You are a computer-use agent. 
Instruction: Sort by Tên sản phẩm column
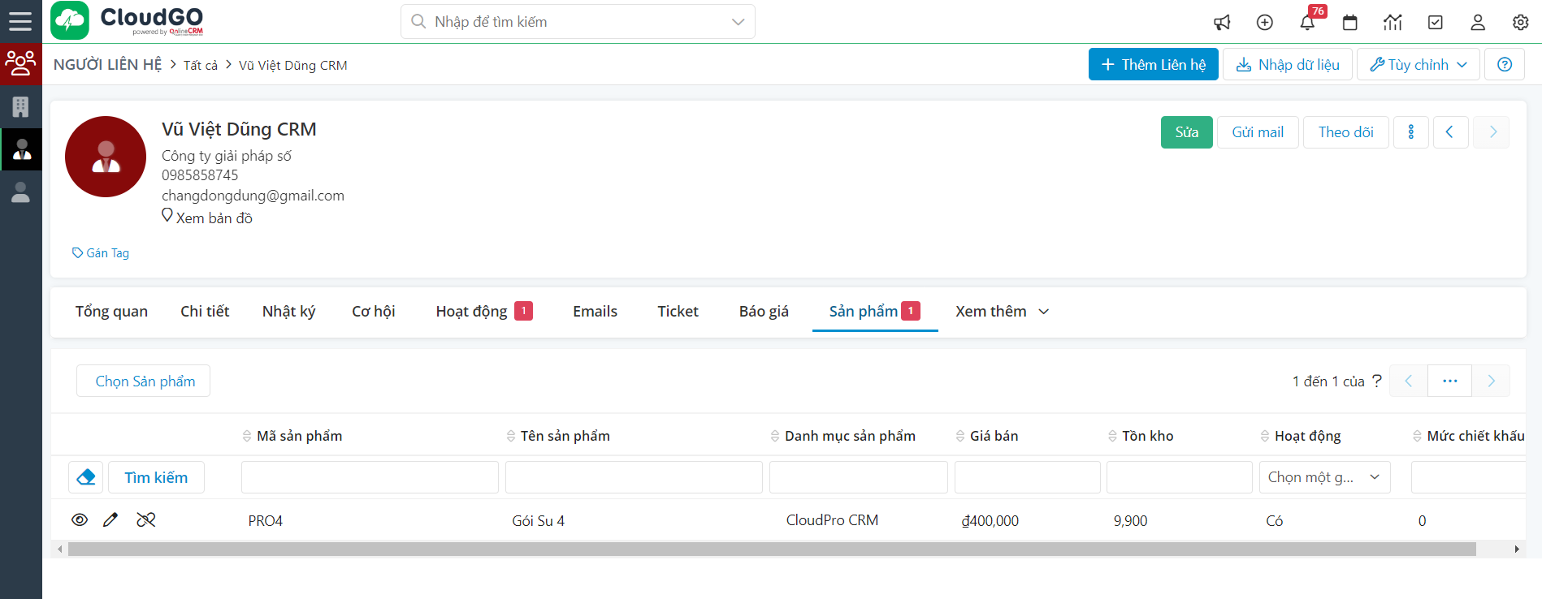(x=558, y=436)
